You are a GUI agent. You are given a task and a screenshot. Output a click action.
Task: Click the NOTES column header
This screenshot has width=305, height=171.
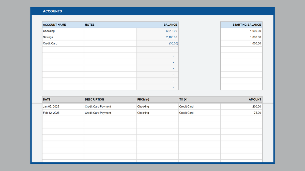[110, 25]
